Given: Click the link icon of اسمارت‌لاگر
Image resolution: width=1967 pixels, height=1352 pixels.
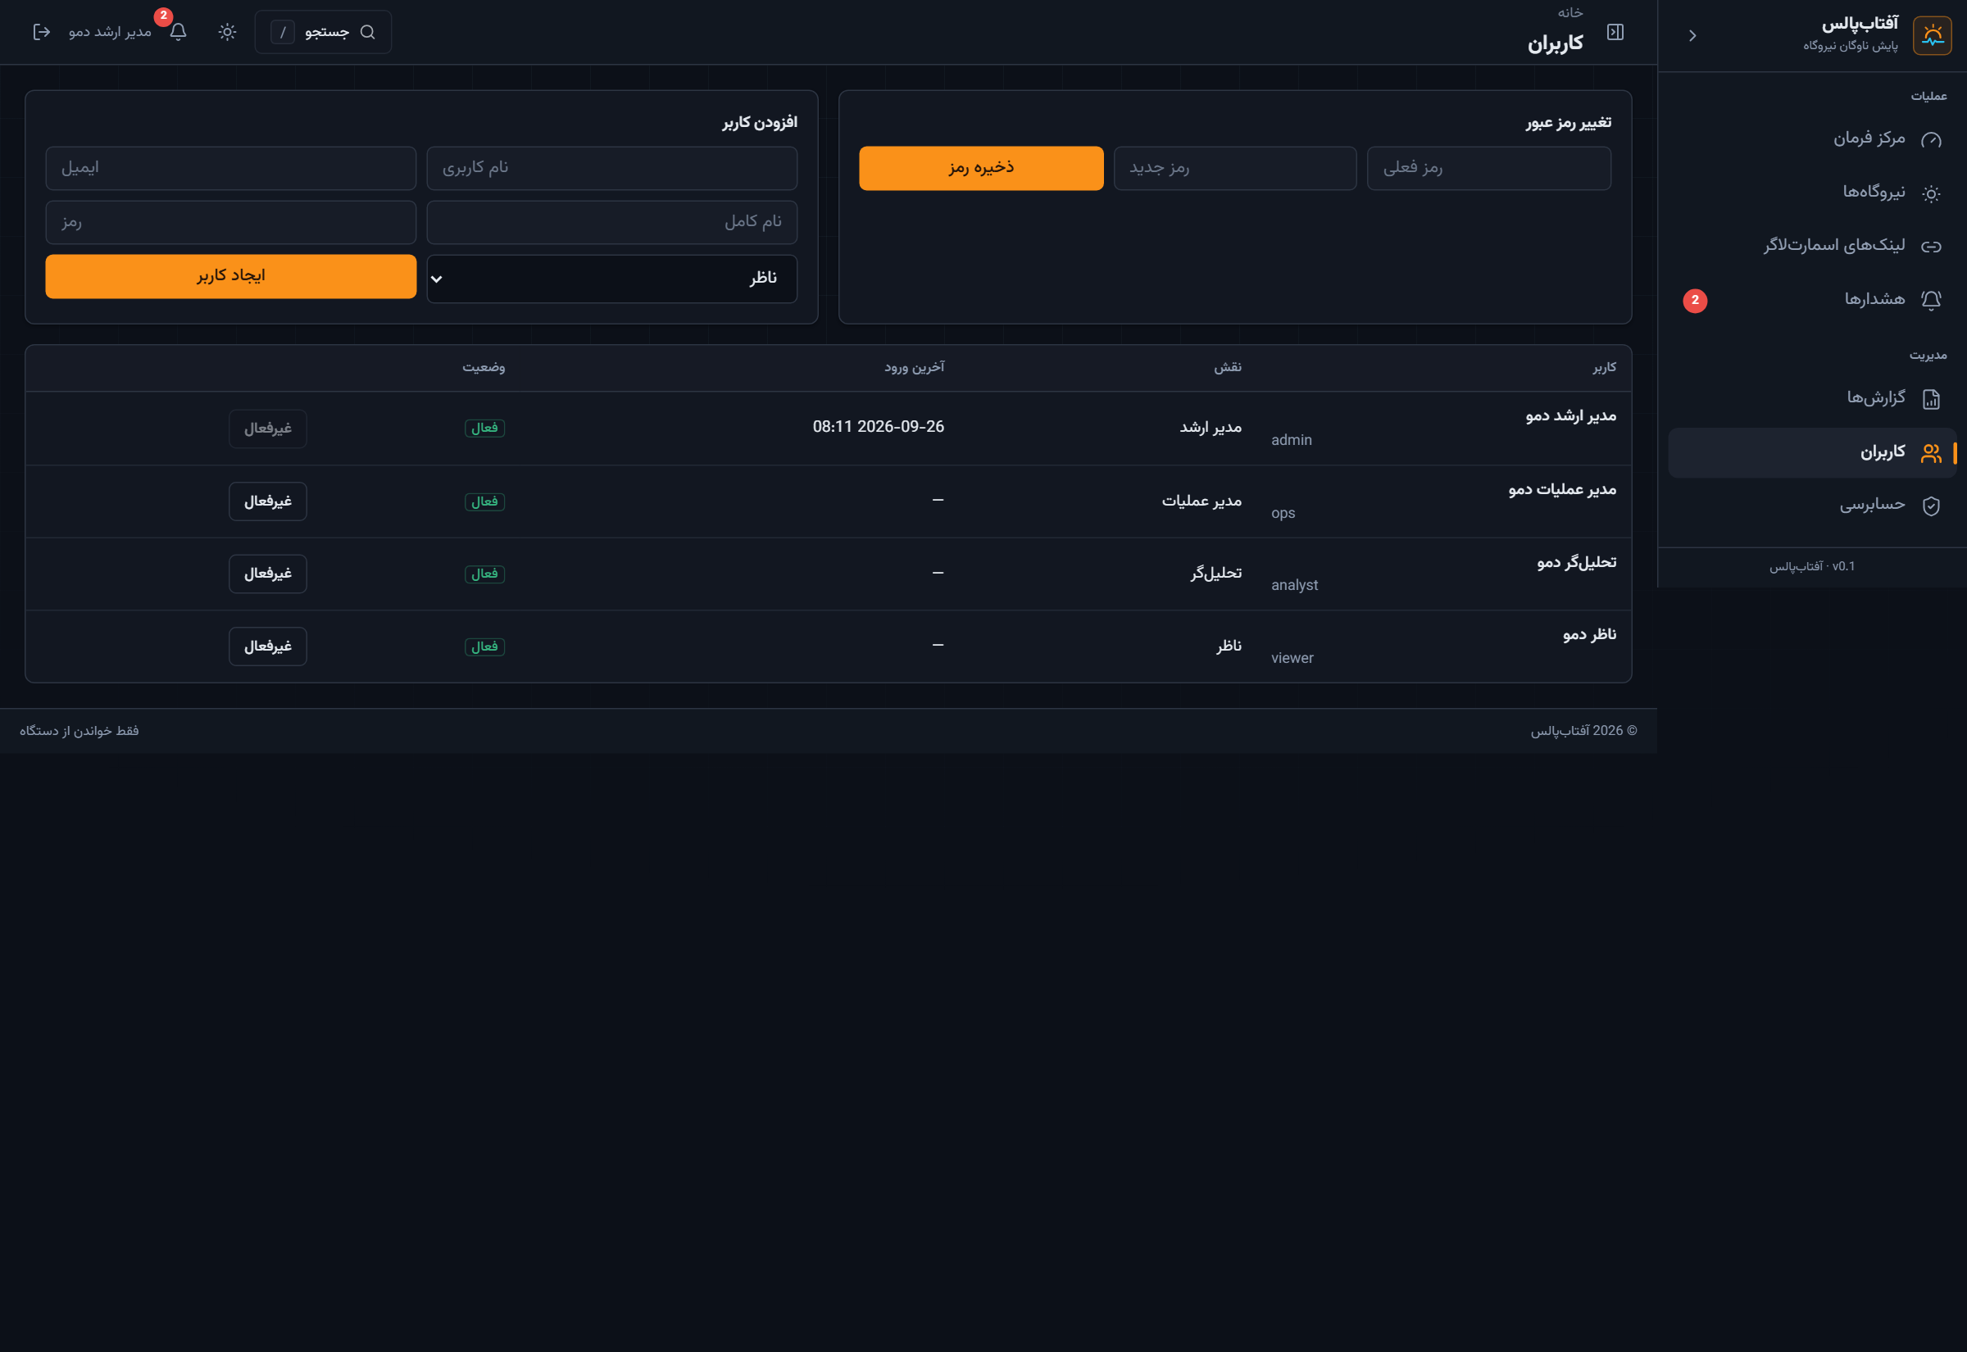Looking at the screenshot, I should [1932, 247].
